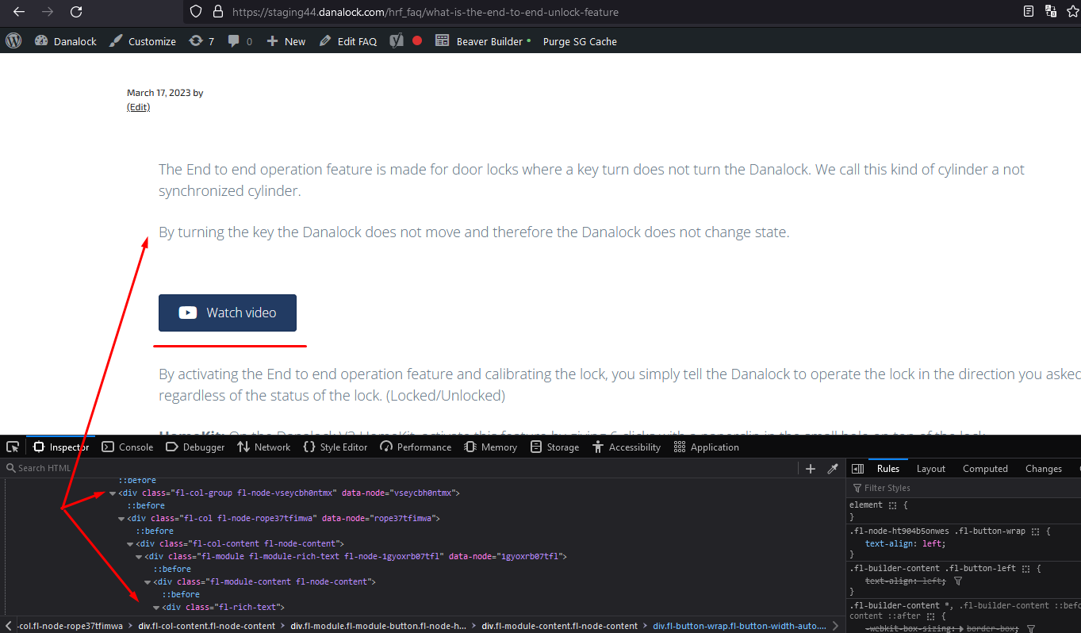Viewport: 1081px width, 633px height.
Task: Click filter icon beside overridden text-align
Action: (x=958, y=581)
